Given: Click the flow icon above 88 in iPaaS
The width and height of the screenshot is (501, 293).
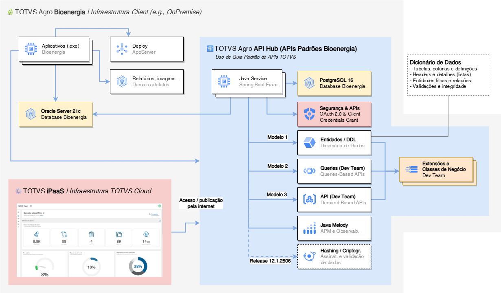Looking at the screenshot, I should (64, 234).
